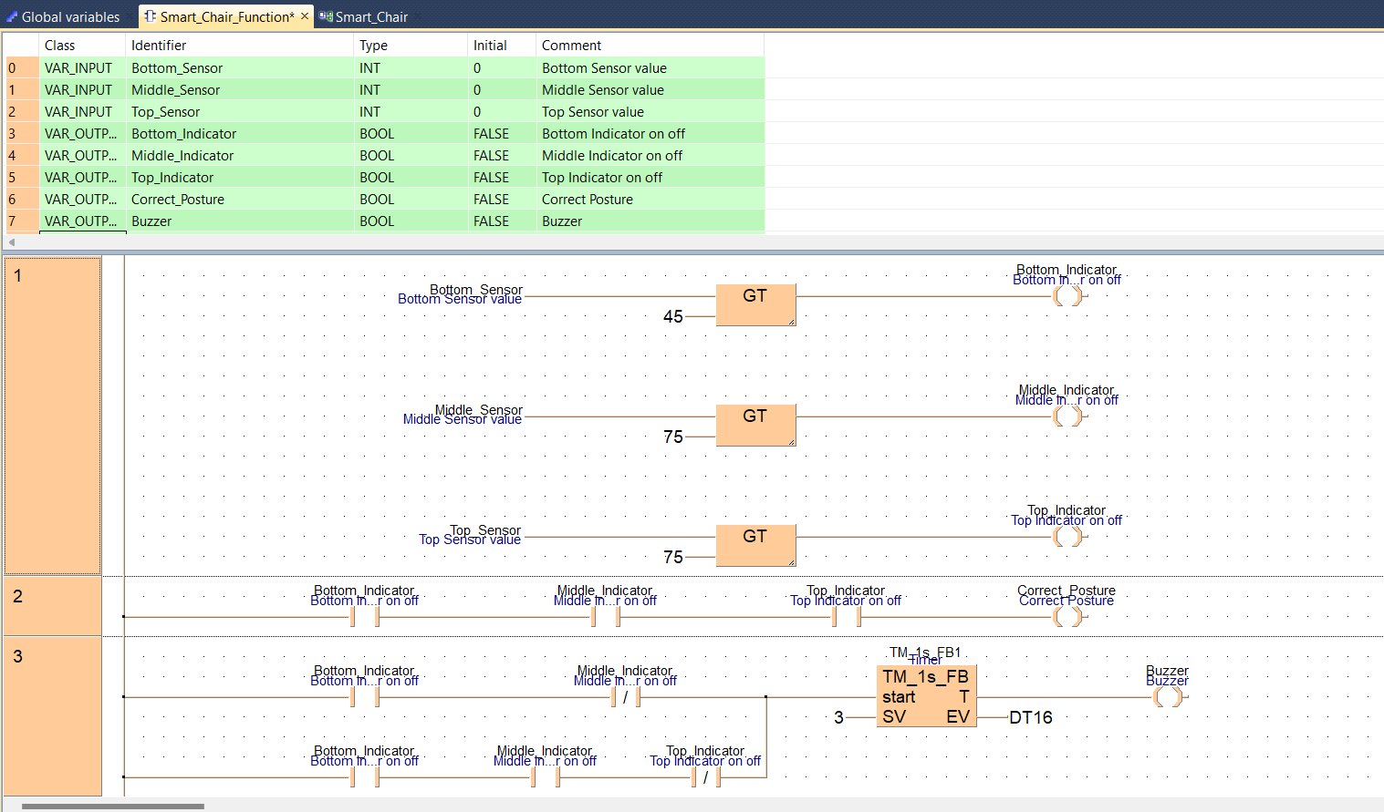Select the negated Middle_Indicator contact in network 3
The width and height of the screenshot is (1384, 812).
[x=626, y=697]
